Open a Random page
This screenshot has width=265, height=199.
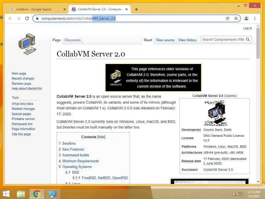(x=21, y=84)
